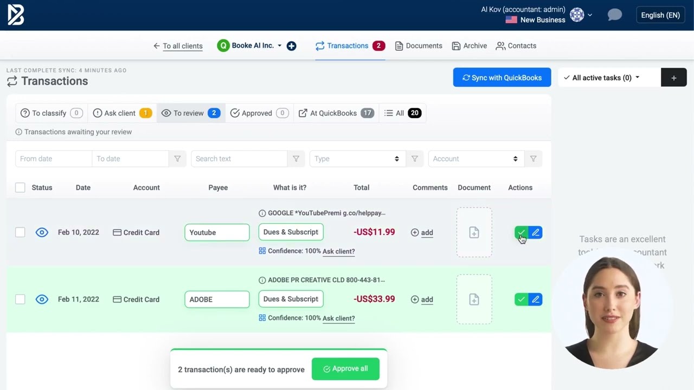Click the Approve all button
Image resolution: width=694 pixels, height=390 pixels.
point(345,369)
